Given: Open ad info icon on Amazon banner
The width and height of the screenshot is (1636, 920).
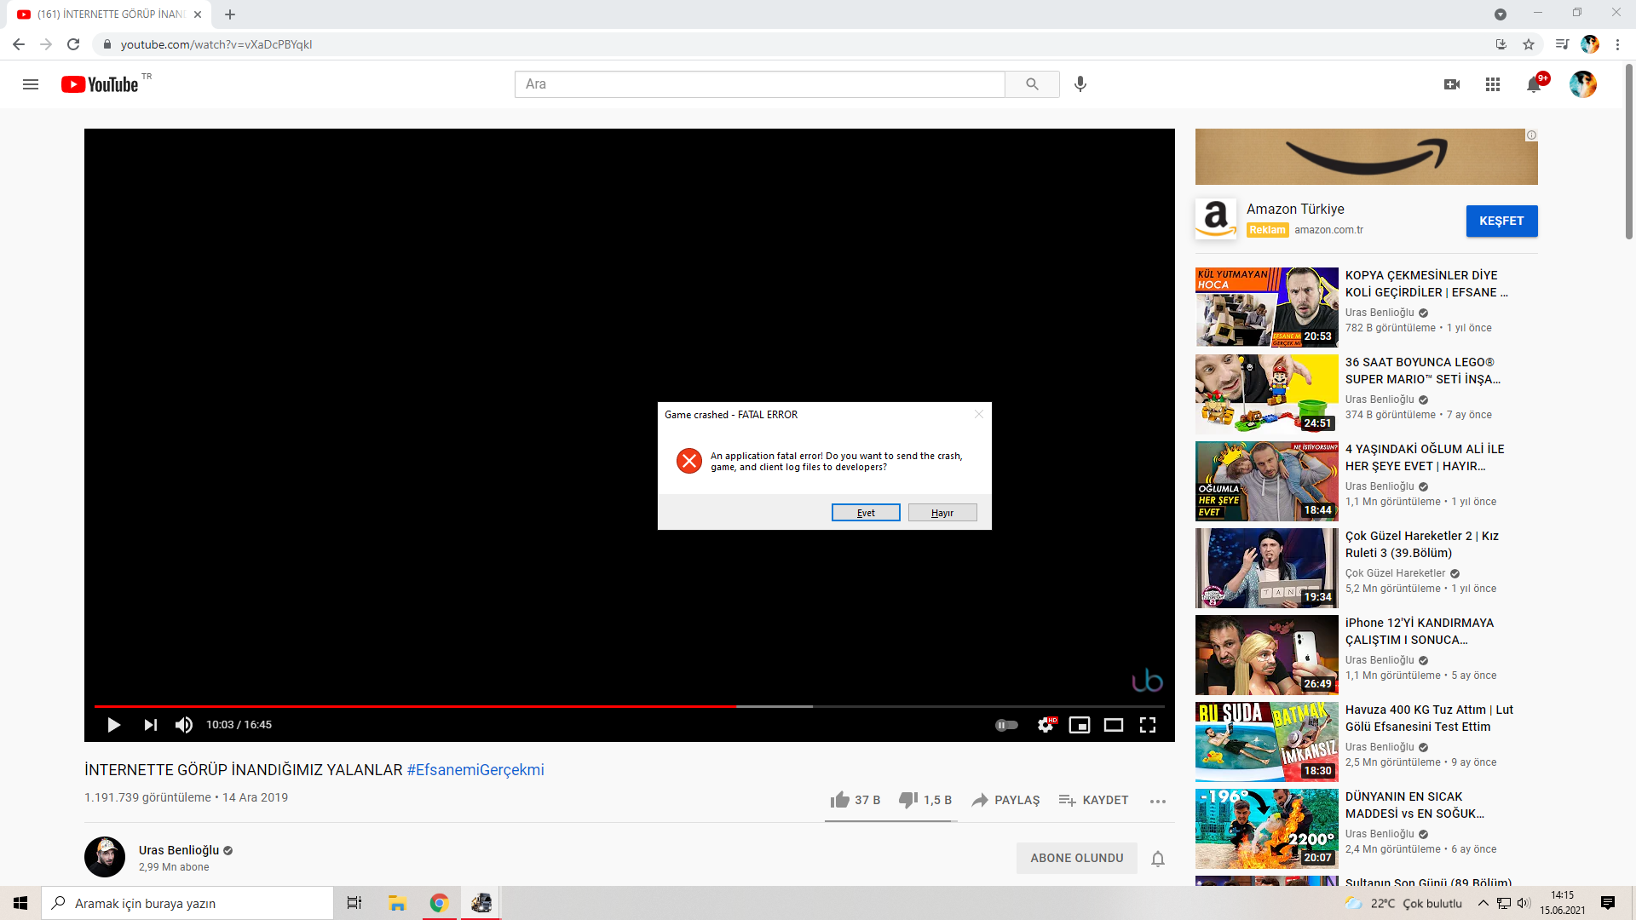Looking at the screenshot, I should [1531, 135].
